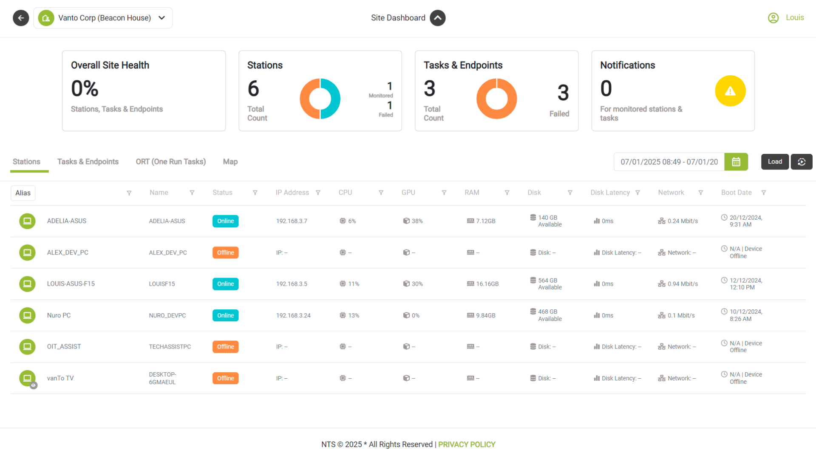Screen dimensions: 816x459
Task: Open the Map tab
Action: click(230, 161)
